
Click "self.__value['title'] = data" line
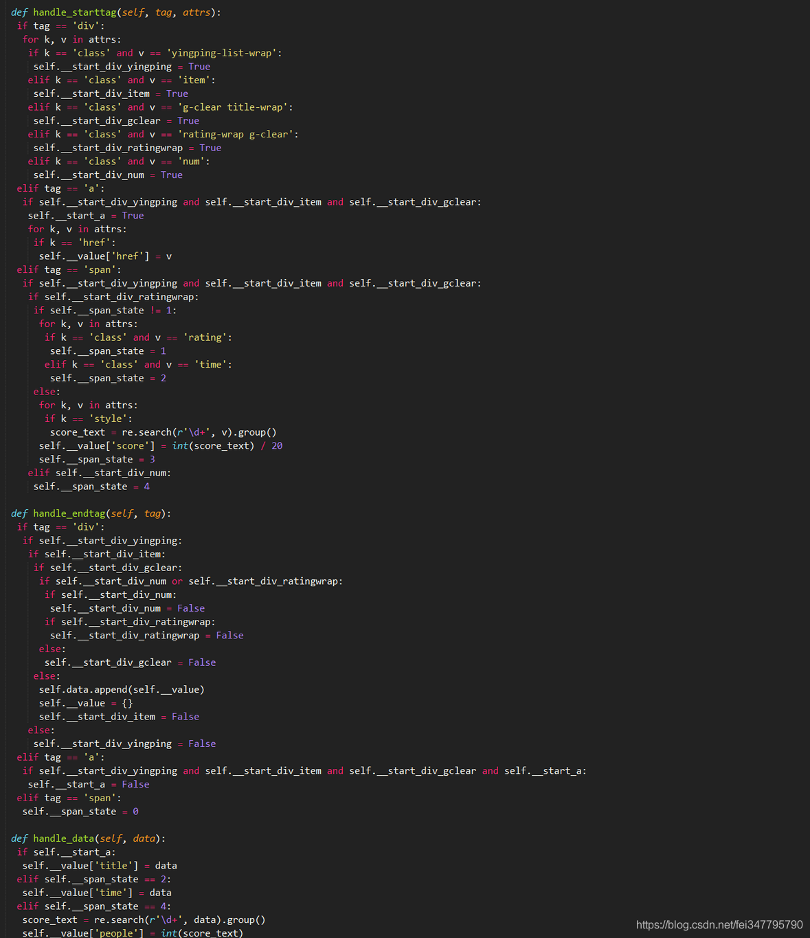pos(100,866)
